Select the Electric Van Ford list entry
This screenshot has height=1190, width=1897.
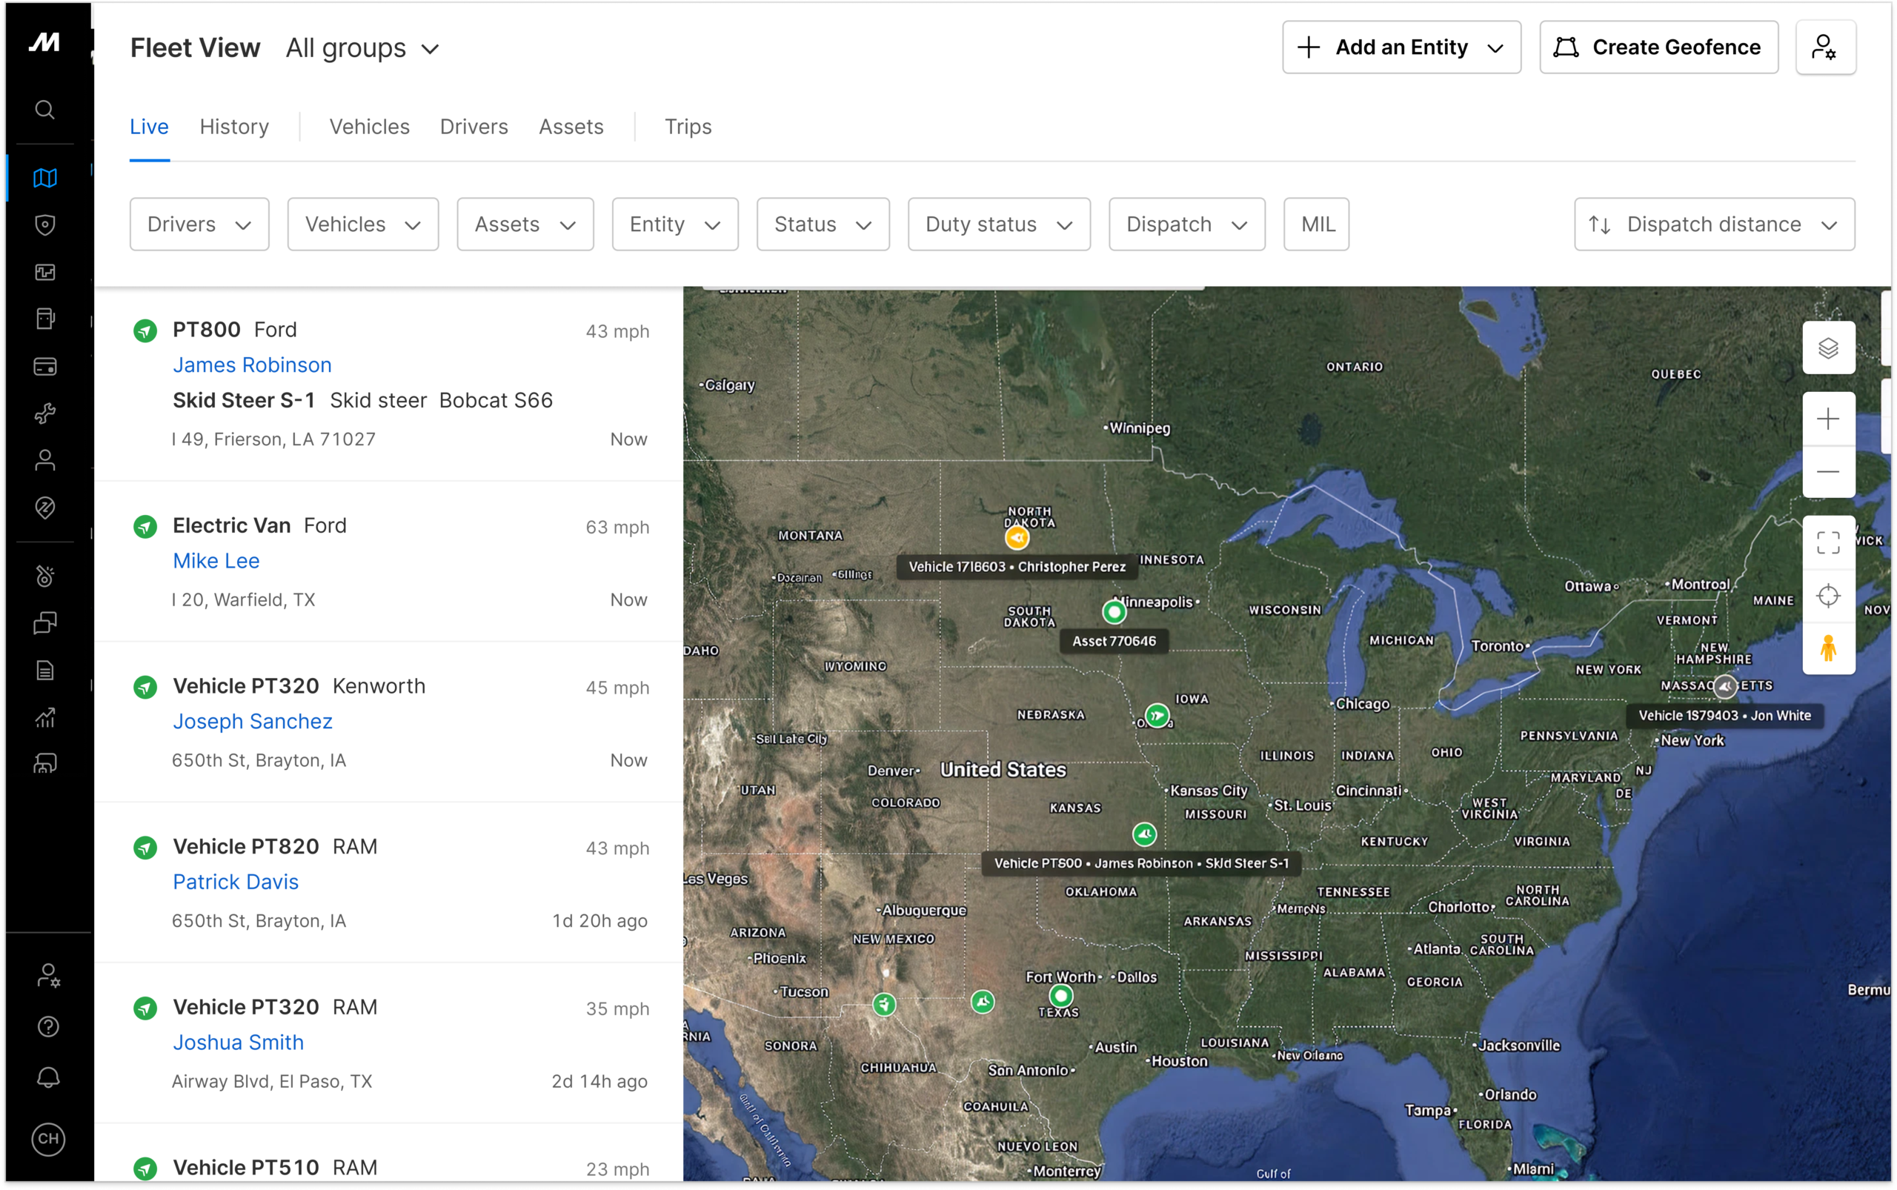click(x=390, y=562)
